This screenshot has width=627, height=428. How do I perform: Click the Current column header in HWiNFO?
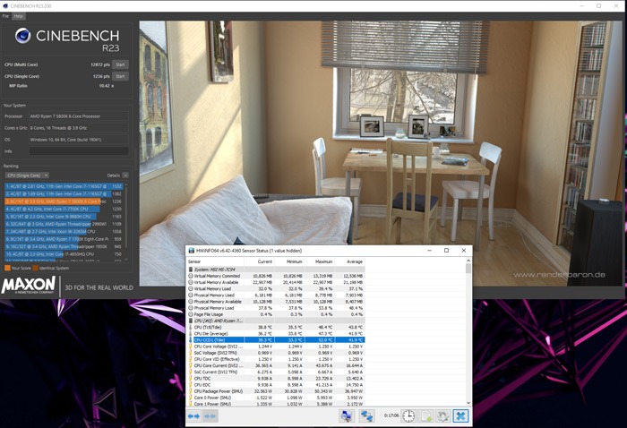(260, 261)
